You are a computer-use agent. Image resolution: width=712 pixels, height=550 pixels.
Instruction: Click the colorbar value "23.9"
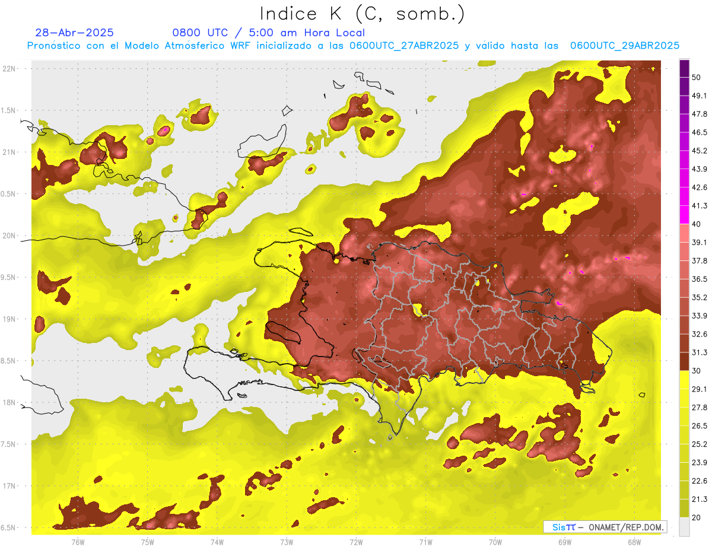(699, 463)
